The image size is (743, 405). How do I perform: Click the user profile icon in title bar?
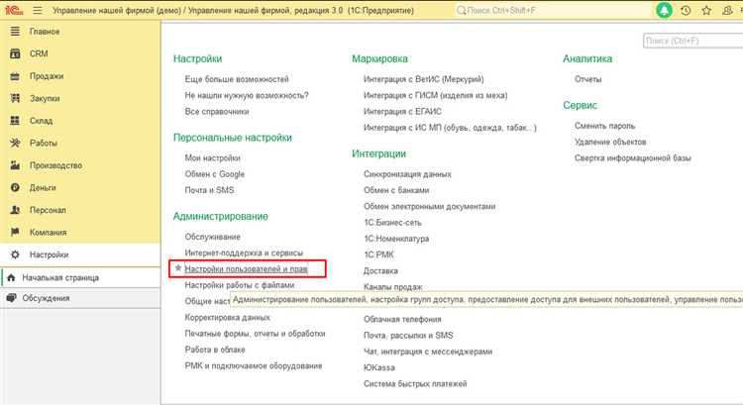727,10
